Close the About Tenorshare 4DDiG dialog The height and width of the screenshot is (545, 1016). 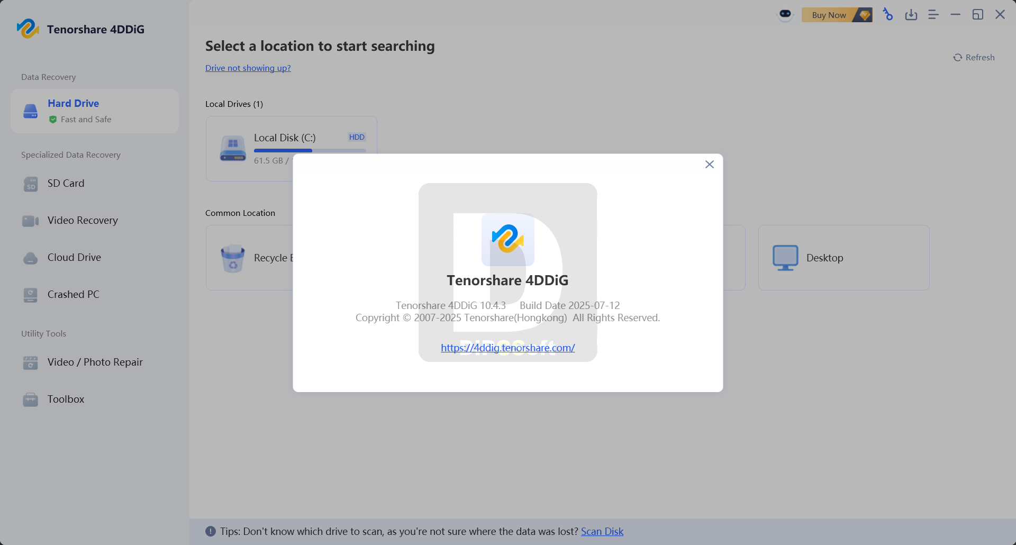coord(710,165)
